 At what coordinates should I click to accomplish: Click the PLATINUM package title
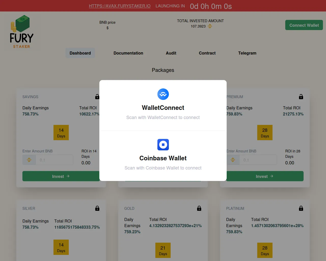pos(235,208)
